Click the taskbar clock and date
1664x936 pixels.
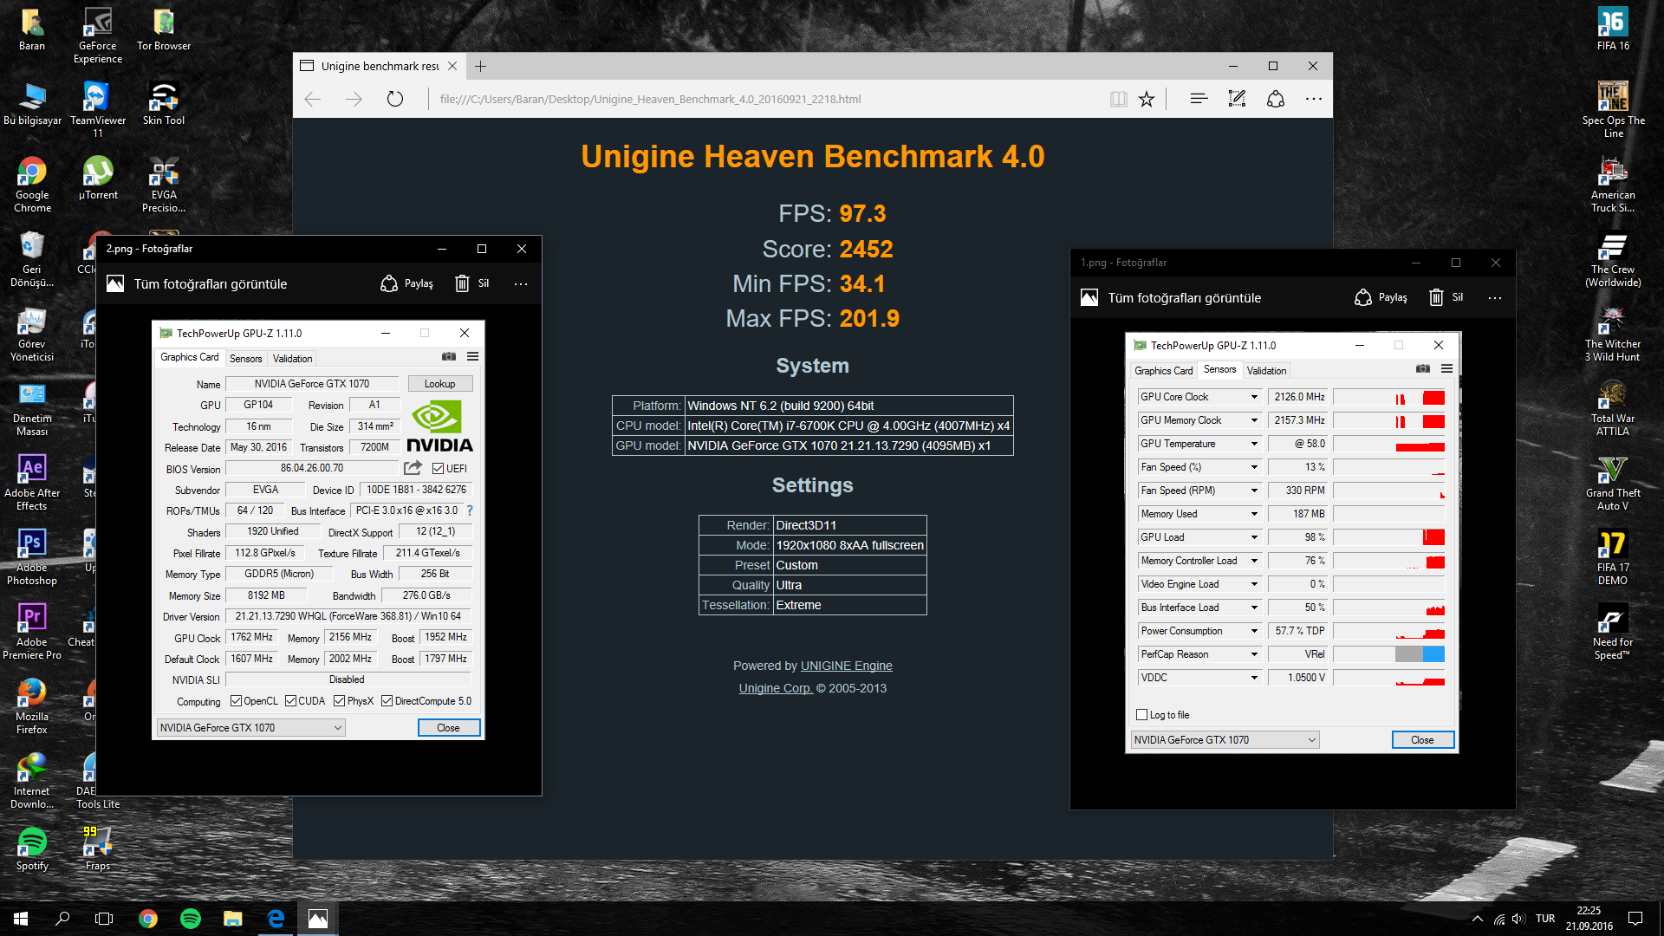click(x=1589, y=918)
